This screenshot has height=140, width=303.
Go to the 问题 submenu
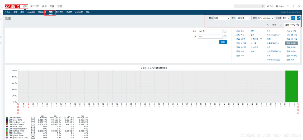[x=16, y=12]
